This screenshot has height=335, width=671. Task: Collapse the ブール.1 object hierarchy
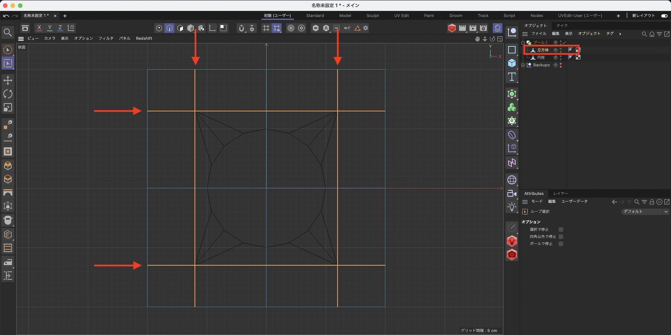(523, 43)
